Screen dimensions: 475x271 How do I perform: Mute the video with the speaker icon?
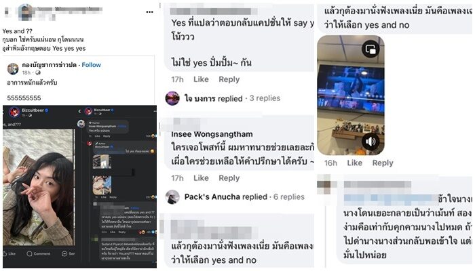(370, 141)
